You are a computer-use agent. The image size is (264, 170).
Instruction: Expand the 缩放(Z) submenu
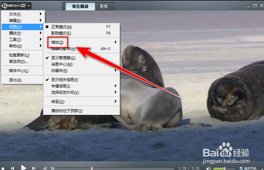pos(82,42)
